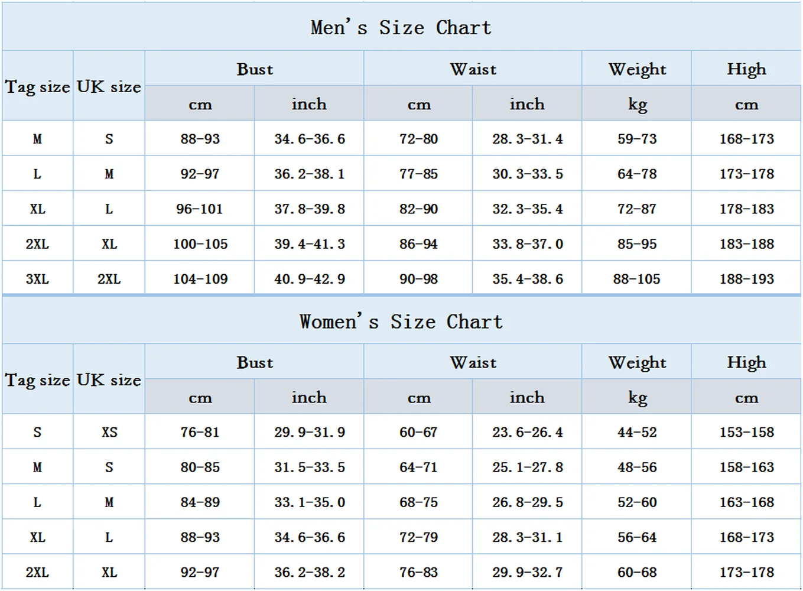
Task: Select the XS UK size cell
Action: pyautogui.click(x=109, y=432)
